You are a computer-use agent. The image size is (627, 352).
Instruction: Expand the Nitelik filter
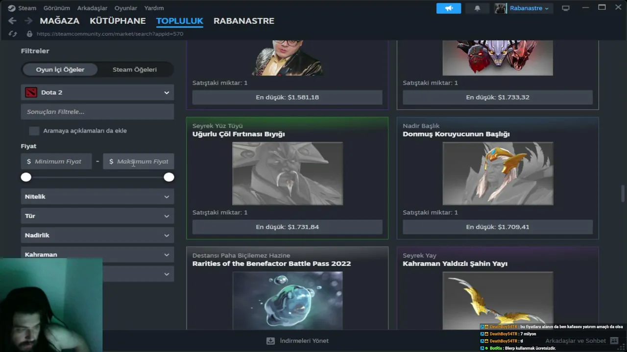point(97,197)
